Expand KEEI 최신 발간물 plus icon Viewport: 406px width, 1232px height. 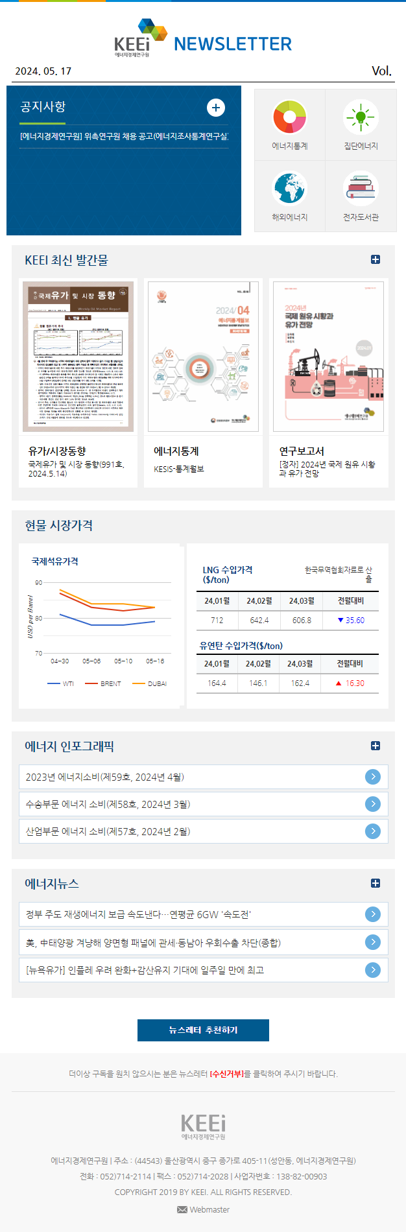tap(376, 259)
